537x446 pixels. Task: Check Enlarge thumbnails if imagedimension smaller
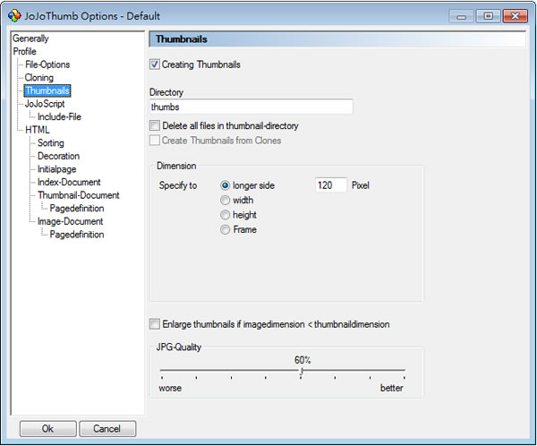point(155,324)
